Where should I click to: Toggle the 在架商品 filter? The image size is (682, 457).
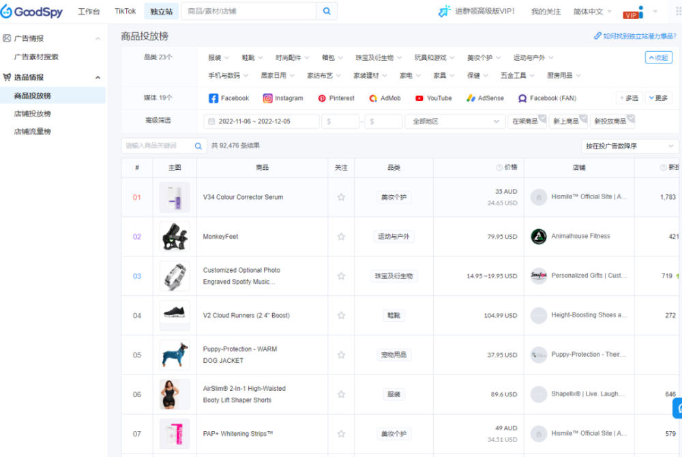[x=527, y=121]
